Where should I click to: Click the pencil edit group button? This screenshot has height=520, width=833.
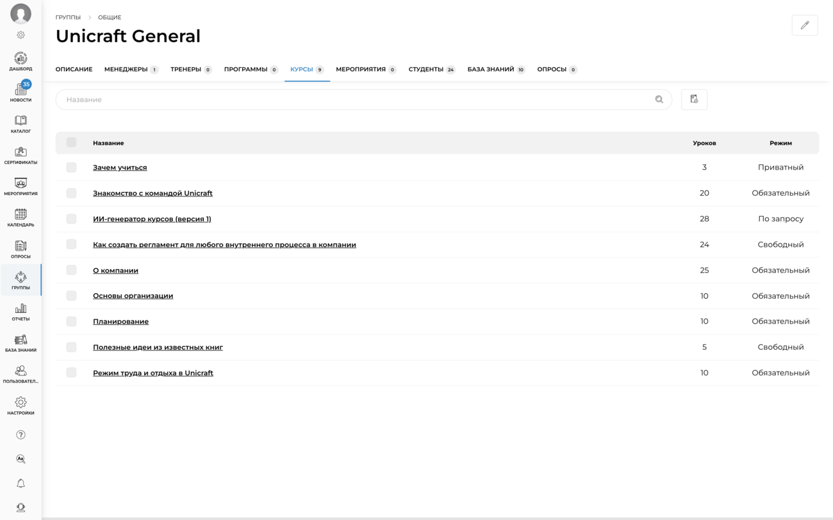coord(805,25)
